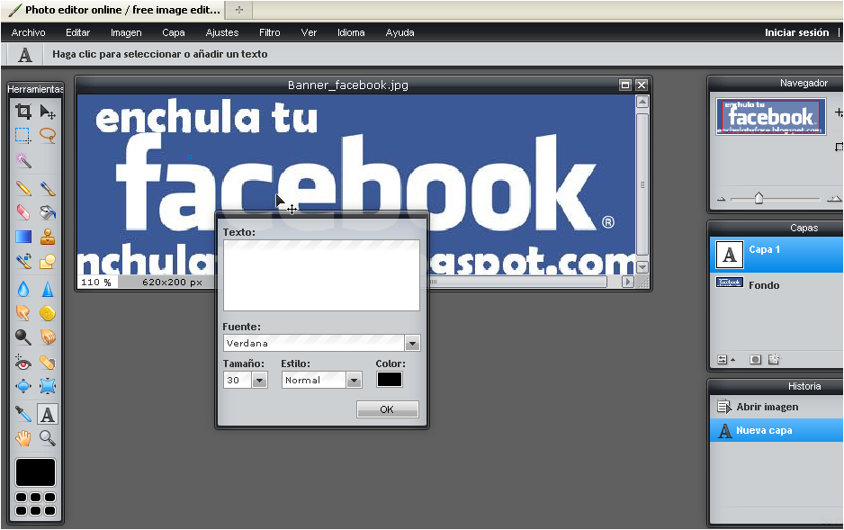Choose the Lasso tool
Screen dimensions: 844x530
[x=48, y=135]
